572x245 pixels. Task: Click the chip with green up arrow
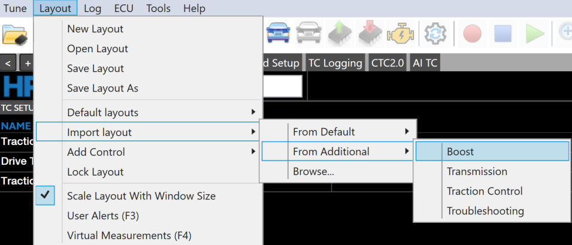(x=340, y=34)
